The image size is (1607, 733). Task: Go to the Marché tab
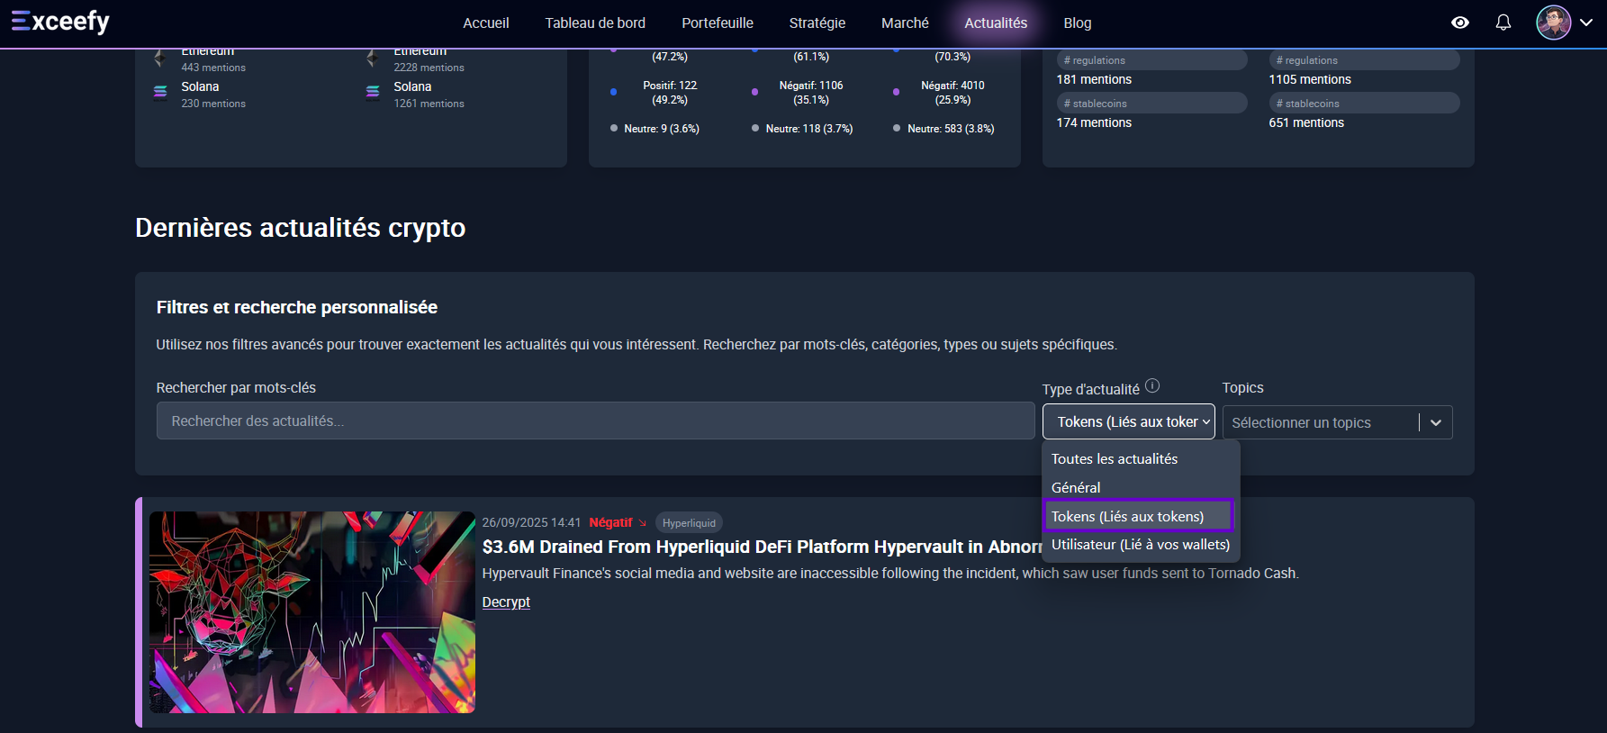click(x=905, y=23)
